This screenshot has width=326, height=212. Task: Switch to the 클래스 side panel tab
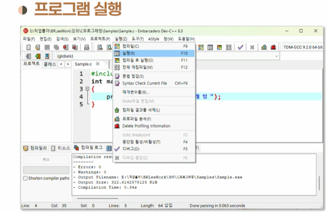click(50, 64)
